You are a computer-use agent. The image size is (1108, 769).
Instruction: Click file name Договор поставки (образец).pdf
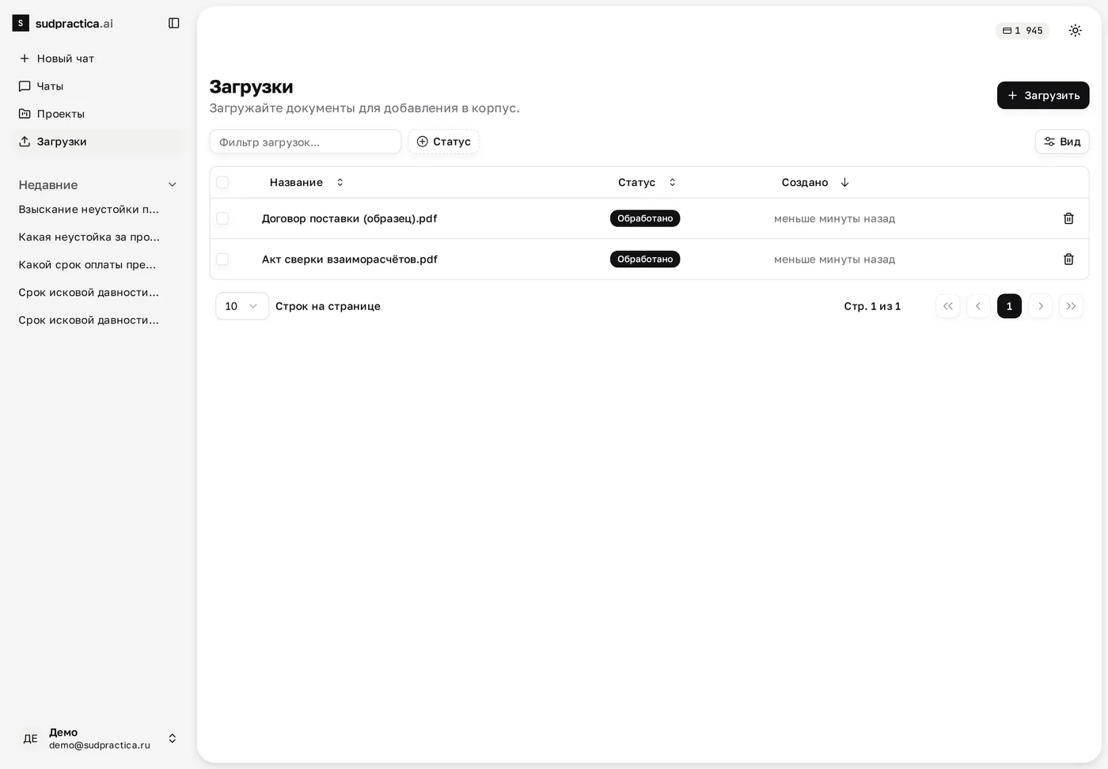(349, 218)
